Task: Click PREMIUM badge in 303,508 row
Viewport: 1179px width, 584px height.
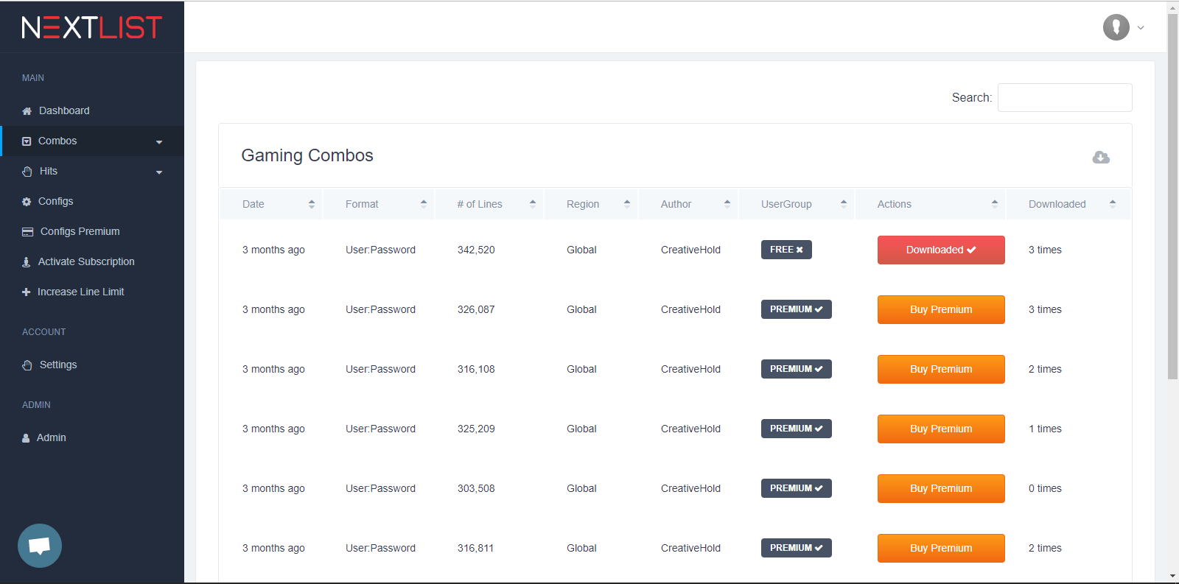Action: tap(797, 488)
